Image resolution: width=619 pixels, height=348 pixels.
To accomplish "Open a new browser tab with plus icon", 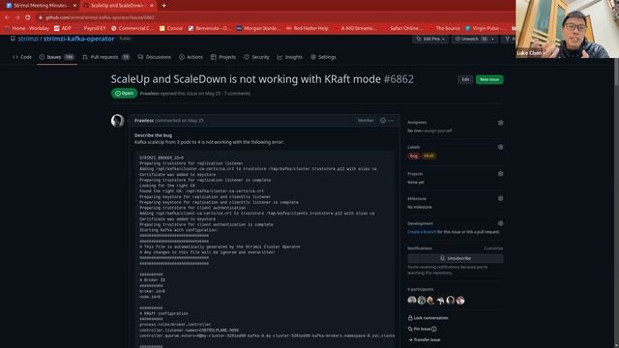I will click(x=163, y=6).
